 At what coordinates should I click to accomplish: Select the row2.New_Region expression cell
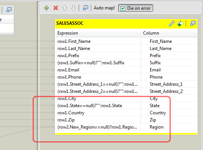(98, 127)
